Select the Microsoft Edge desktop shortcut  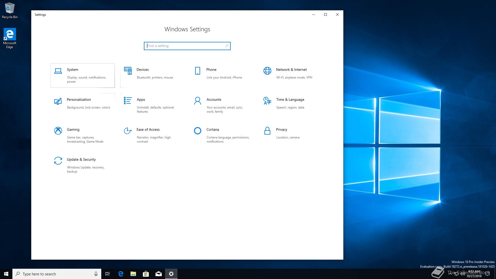click(x=10, y=38)
